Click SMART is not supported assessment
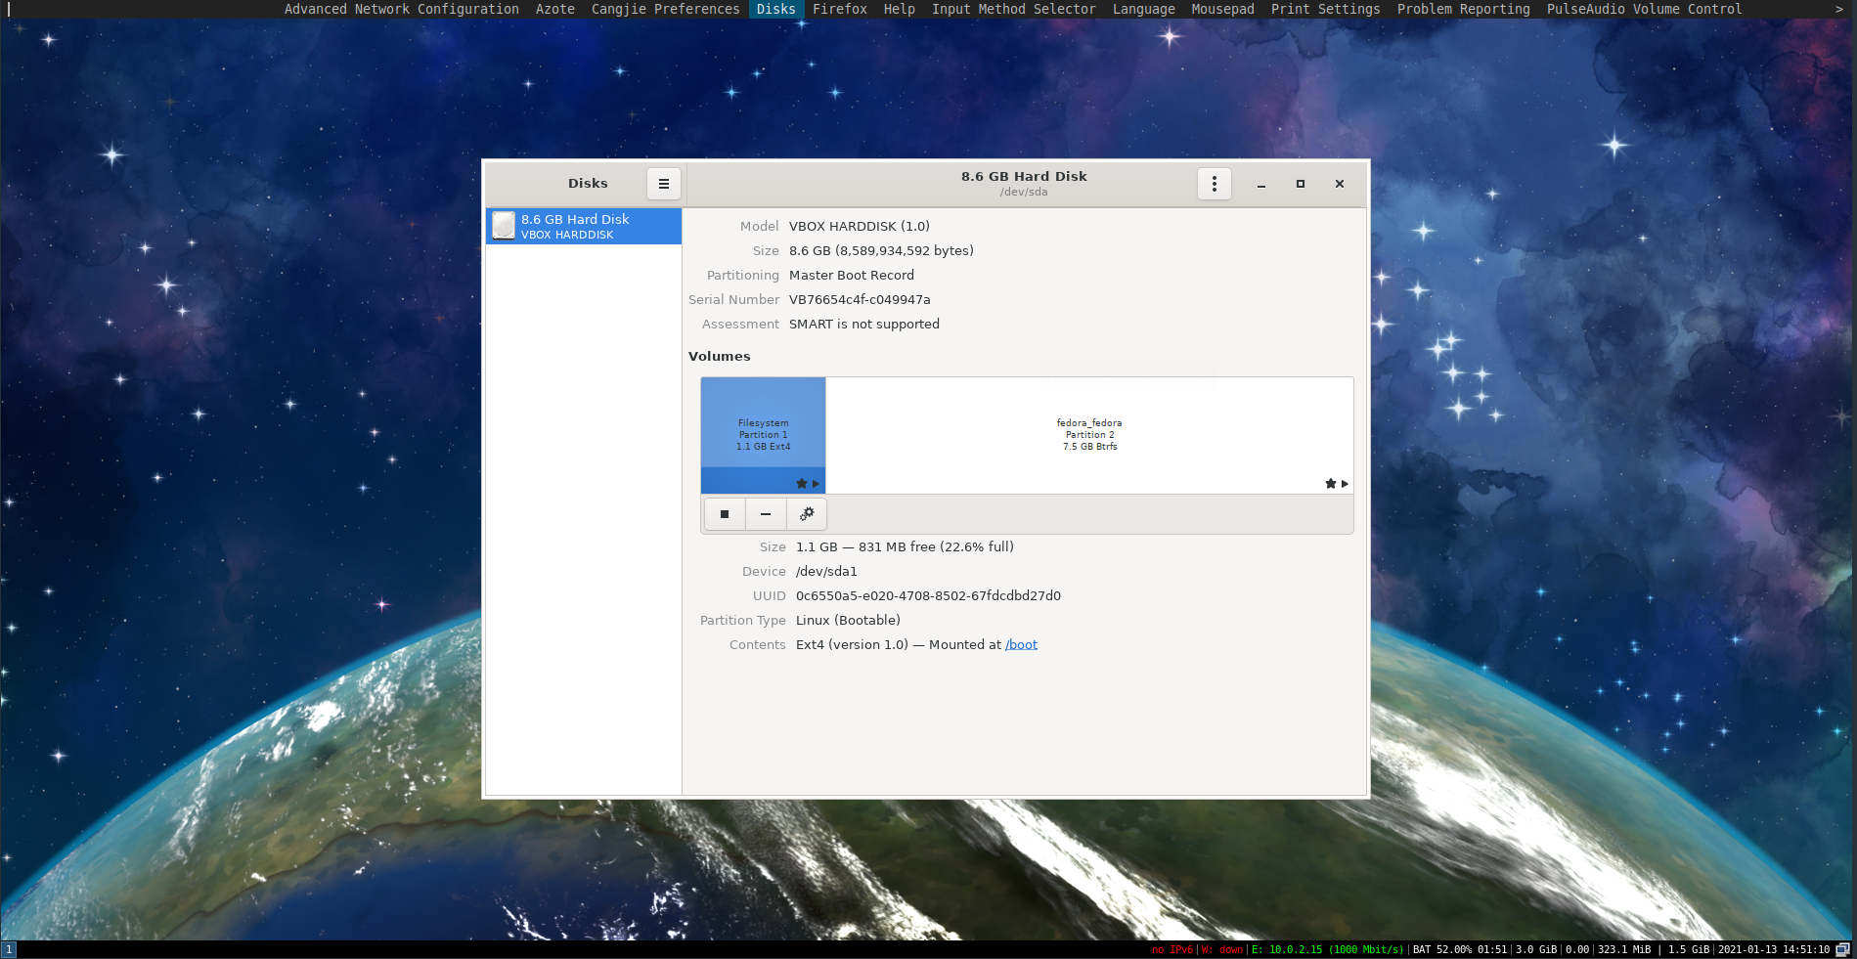 [x=864, y=324]
